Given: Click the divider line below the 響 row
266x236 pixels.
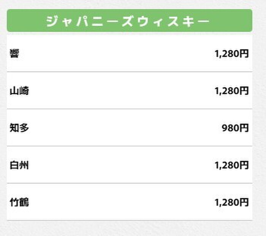Looking at the screenshot, I should tap(130, 72).
